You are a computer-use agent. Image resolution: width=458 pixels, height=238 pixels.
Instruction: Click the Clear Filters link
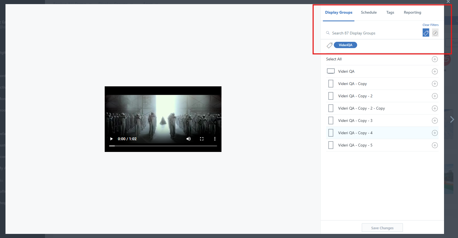[430, 25]
